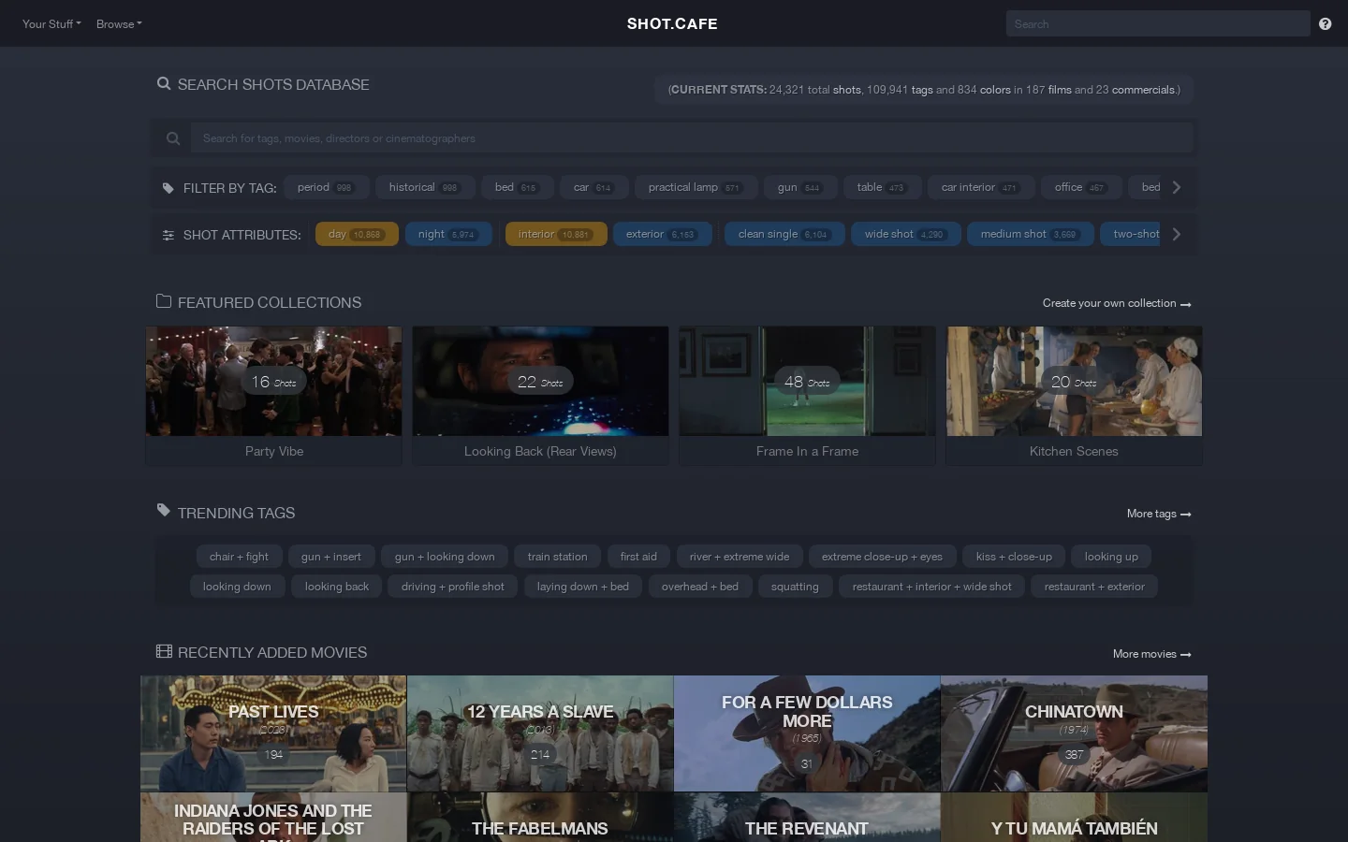The height and width of the screenshot is (842, 1348).
Task: Toggle the exterior shot attribute filter
Action: (x=662, y=234)
